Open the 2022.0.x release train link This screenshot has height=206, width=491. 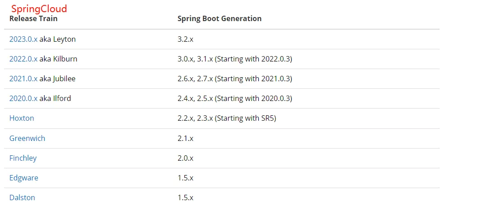point(23,59)
